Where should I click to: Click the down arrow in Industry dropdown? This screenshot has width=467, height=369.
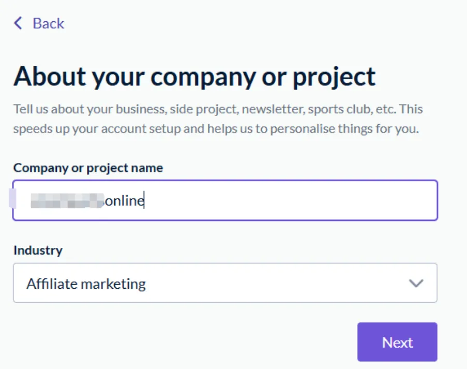[x=416, y=283]
